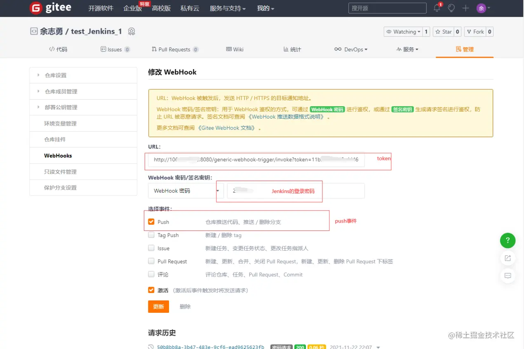Expand the request history entry arrow
The image size is (524, 349).
(x=378, y=347)
